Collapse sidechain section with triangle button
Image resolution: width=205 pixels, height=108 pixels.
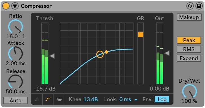coord(15,6)
